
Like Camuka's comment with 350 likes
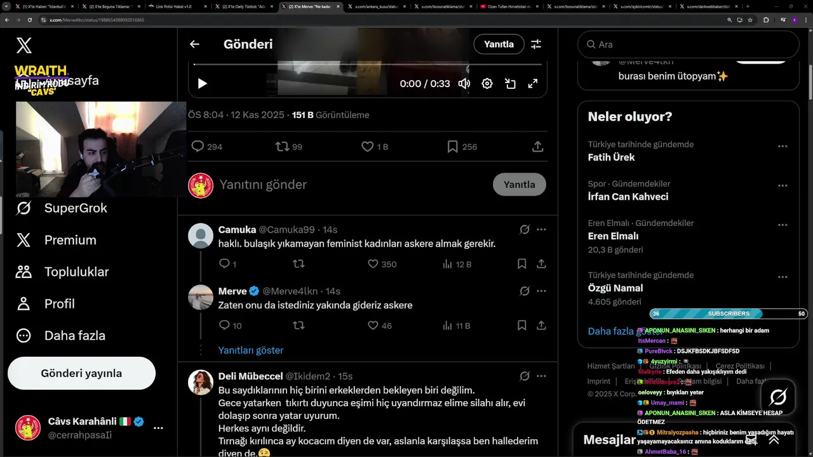(382, 264)
